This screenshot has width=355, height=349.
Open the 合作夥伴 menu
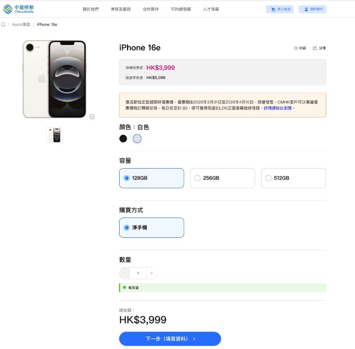[151, 9]
